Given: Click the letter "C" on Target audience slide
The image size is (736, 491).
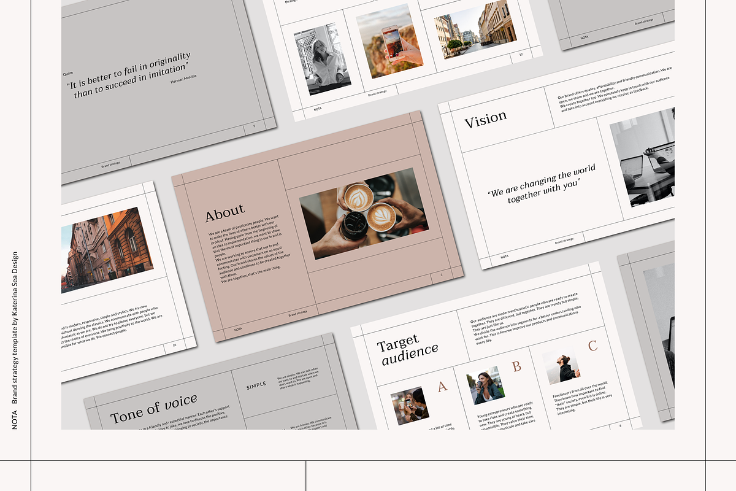Looking at the screenshot, I should click(592, 346).
